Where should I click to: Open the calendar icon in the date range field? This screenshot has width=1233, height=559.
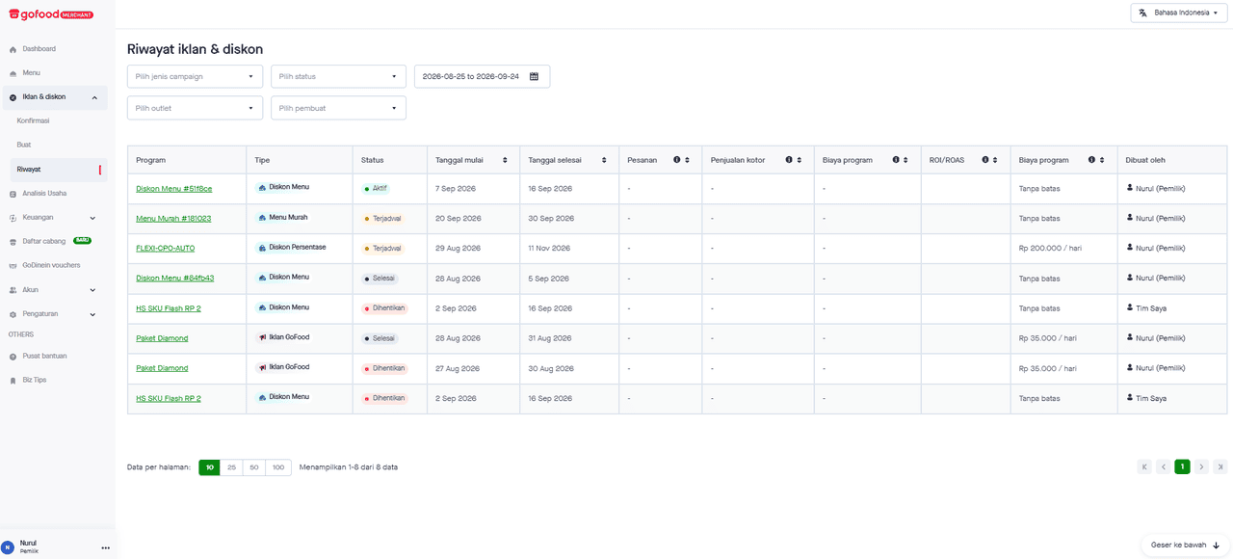click(534, 76)
